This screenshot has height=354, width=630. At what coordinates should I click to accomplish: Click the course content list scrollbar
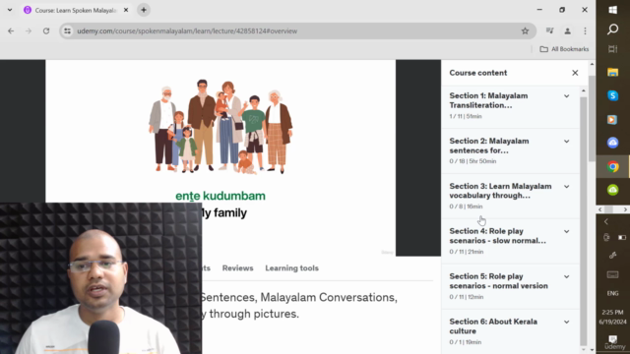(584, 220)
